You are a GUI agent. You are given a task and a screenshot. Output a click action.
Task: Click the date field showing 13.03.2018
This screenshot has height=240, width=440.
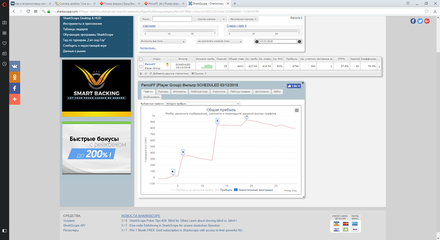coord(278,41)
